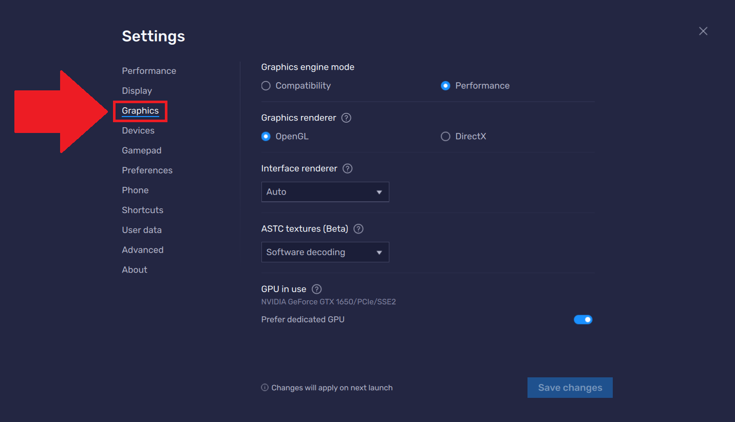Click help icon next to Interface renderer
735x422 pixels.
pyautogui.click(x=347, y=168)
